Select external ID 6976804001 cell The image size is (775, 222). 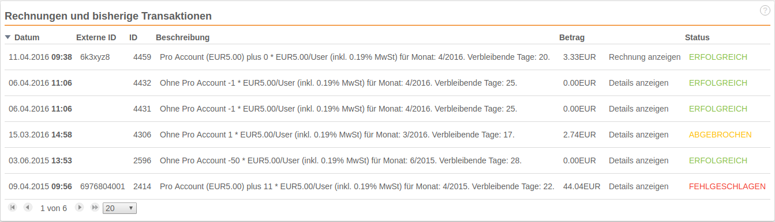point(103,186)
